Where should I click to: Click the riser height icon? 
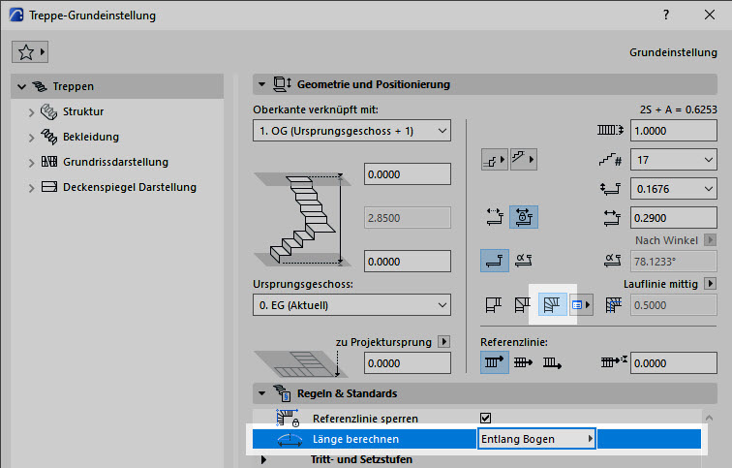610,189
